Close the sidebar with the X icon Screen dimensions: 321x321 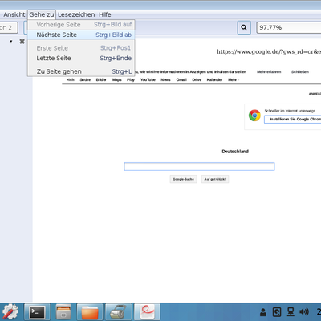[22, 41]
